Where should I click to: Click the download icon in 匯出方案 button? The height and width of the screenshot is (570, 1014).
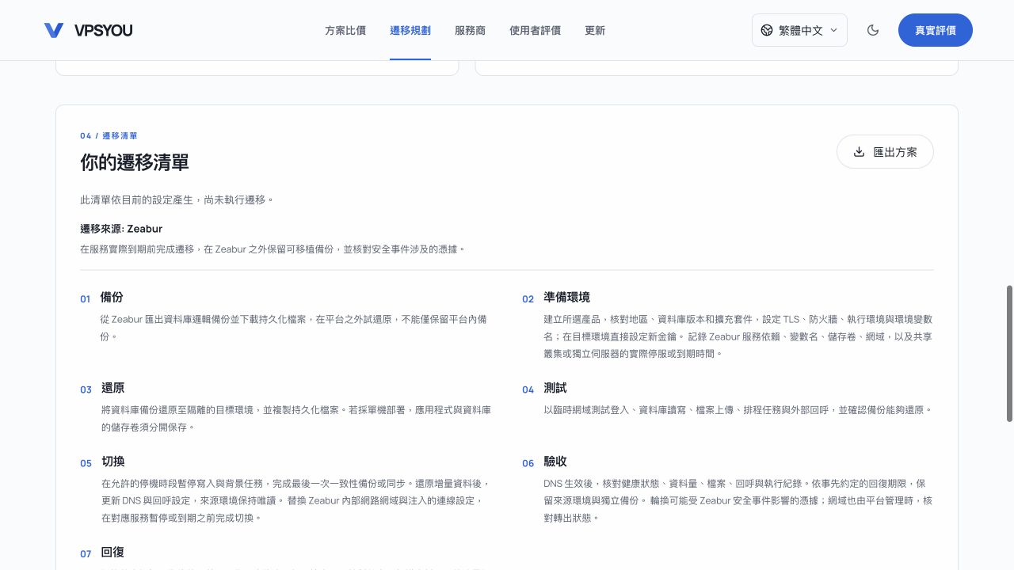[x=859, y=152]
